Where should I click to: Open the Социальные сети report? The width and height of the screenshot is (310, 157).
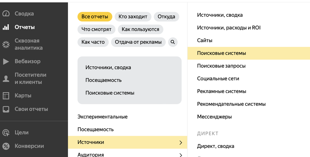218,78
